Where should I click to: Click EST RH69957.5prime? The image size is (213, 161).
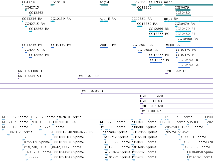[x=4, y=120]
